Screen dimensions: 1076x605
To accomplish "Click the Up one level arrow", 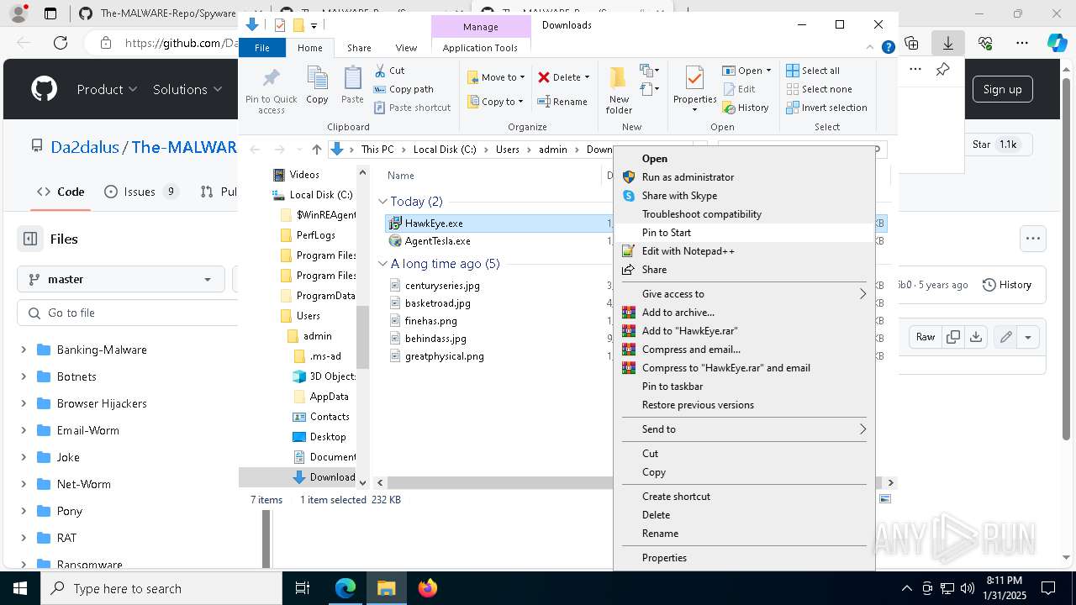I will (x=316, y=150).
